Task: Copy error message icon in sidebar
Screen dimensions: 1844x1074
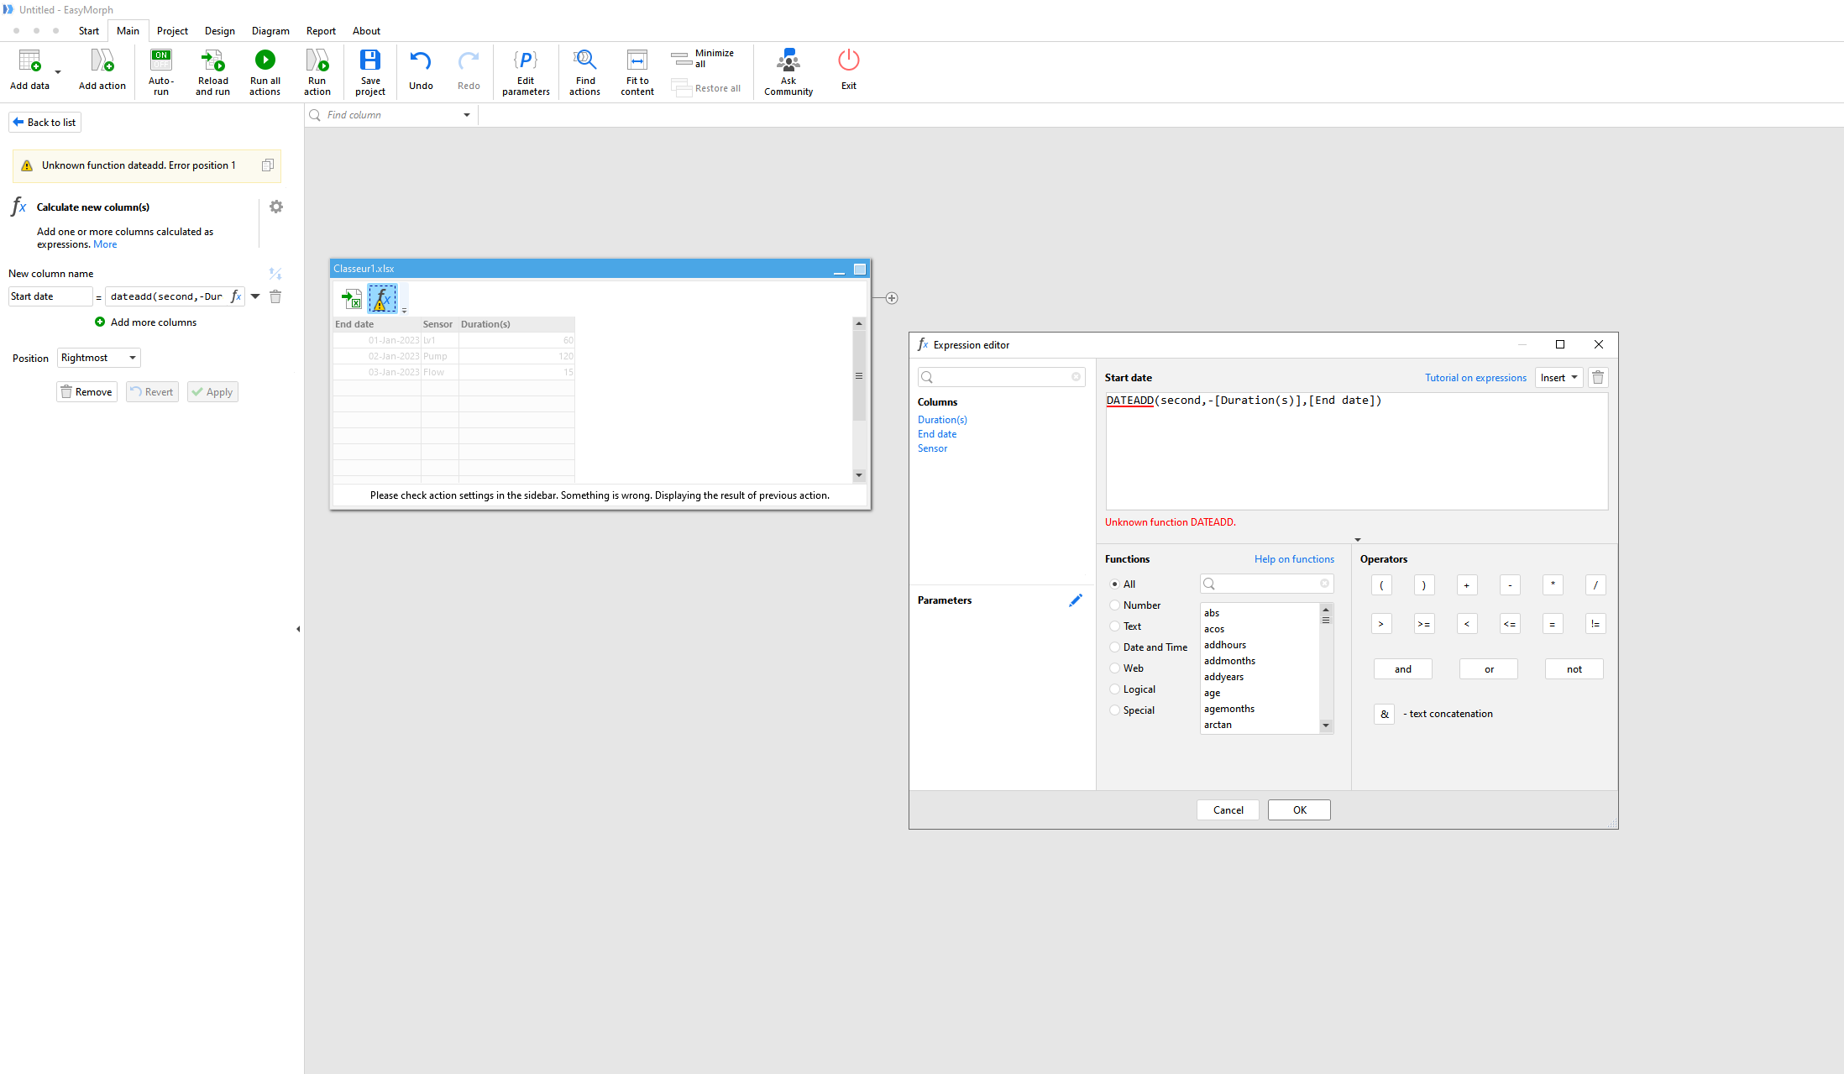Action: 268,165
